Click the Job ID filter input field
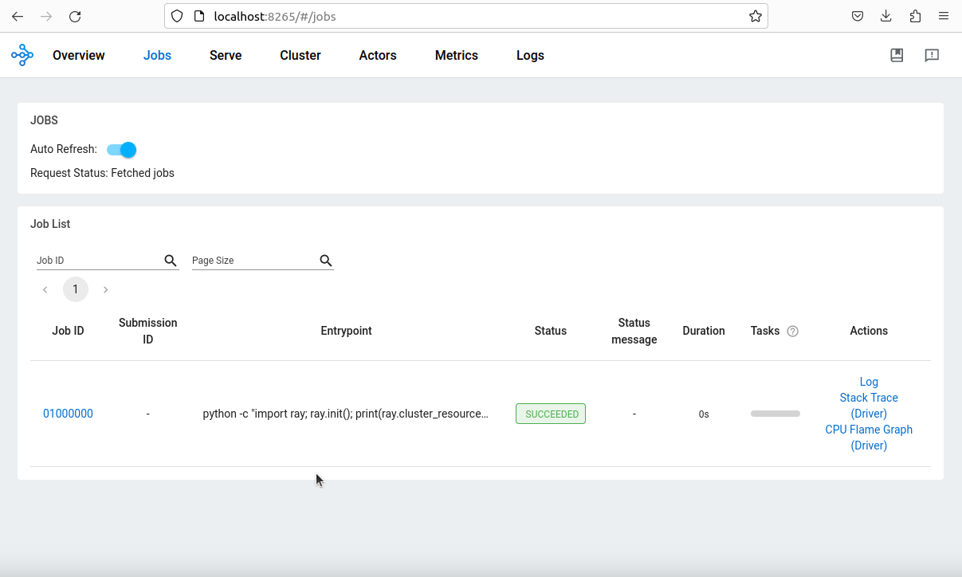This screenshot has height=577, width=962. (x=98, y=261)
